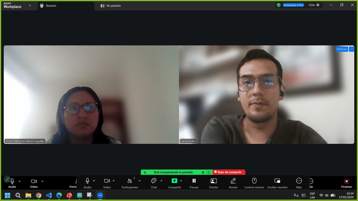The width and height of the screenshot is (358, 201).
Task: Toggle Audio mute in meeting window toolbar
Action: point(12,183)
